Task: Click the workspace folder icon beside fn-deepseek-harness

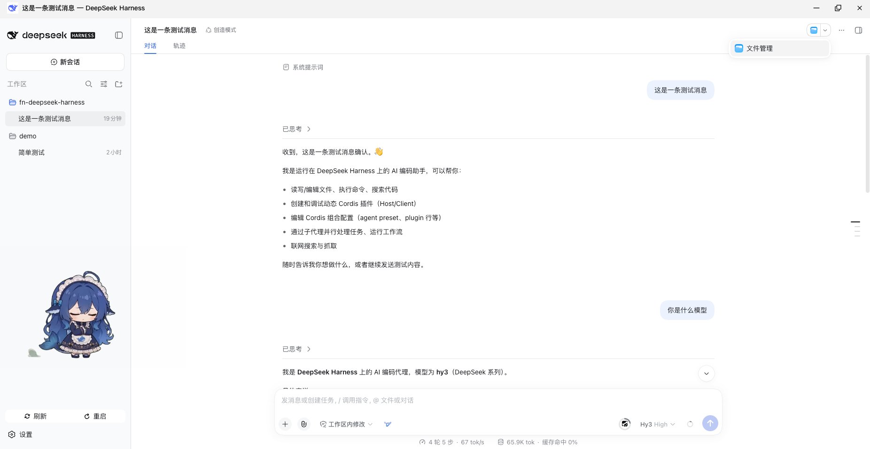Action: pos(13,102)
